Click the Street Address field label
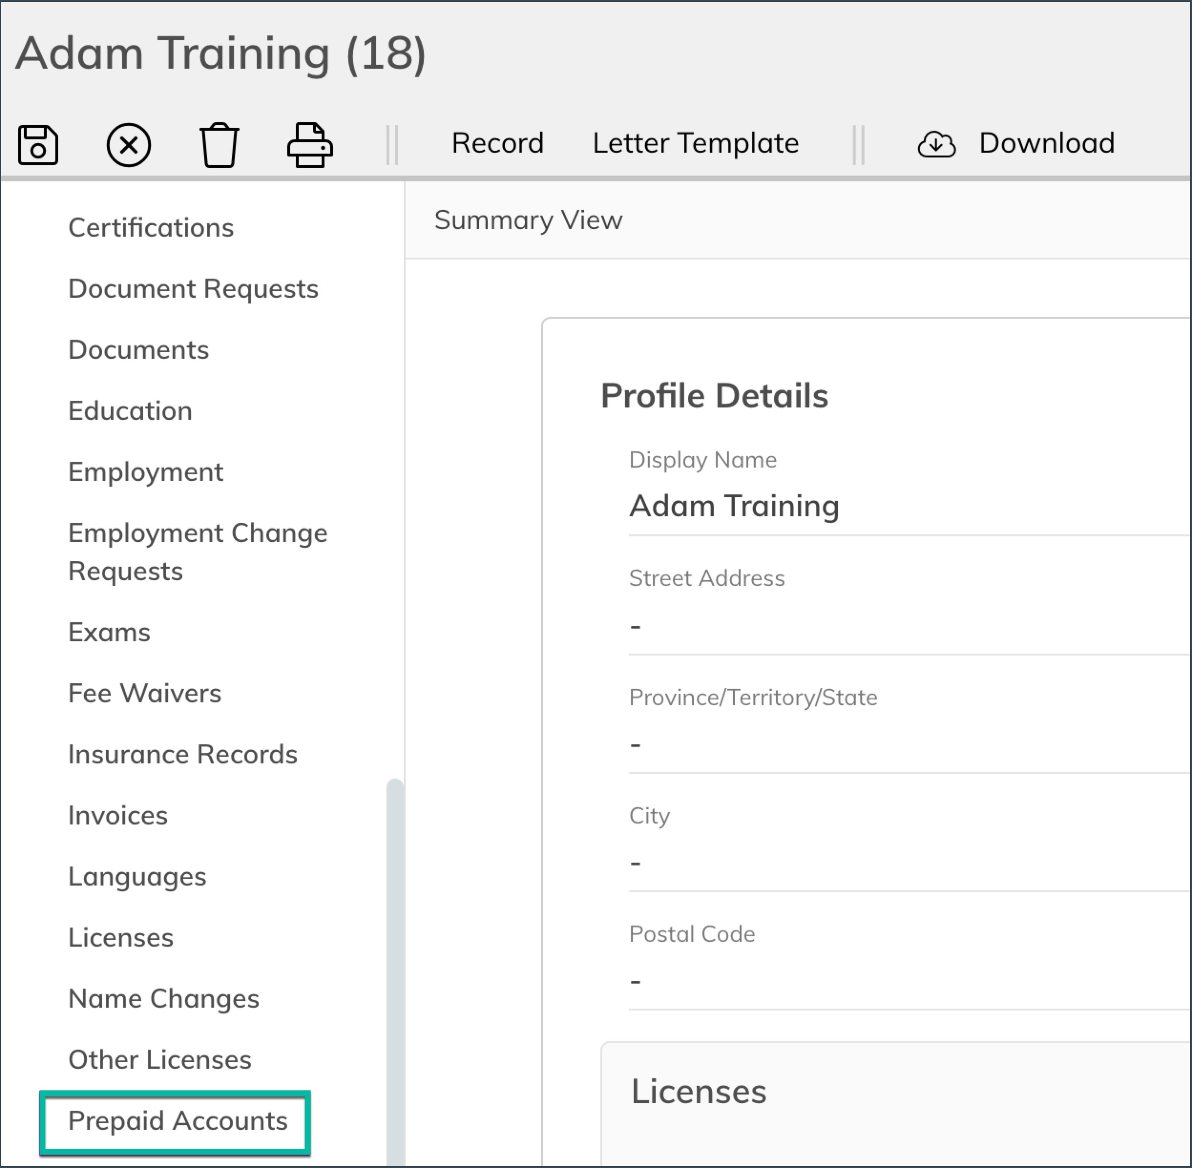1192x1168 pixels. pyautogui.click(x=707, y=578)
